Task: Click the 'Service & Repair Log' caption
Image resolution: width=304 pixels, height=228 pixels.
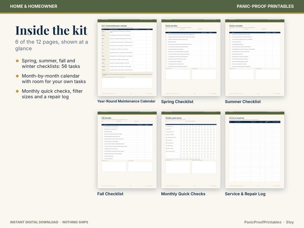Action: pyautogui.click(x=245, y=194)
